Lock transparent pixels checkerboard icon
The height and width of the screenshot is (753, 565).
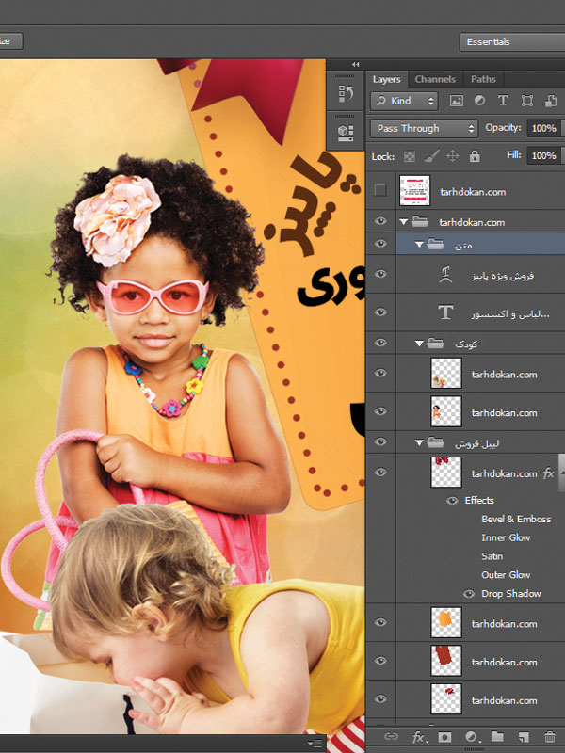pos(410,156)
